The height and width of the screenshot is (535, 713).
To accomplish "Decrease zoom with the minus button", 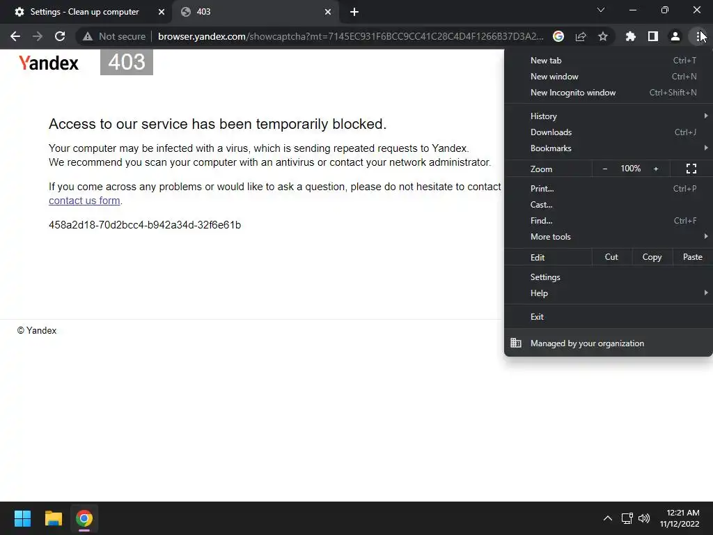I will pos(605,169).
